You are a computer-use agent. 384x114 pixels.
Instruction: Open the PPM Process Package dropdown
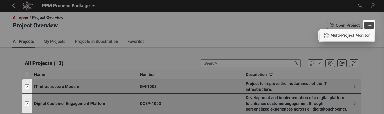68,6
